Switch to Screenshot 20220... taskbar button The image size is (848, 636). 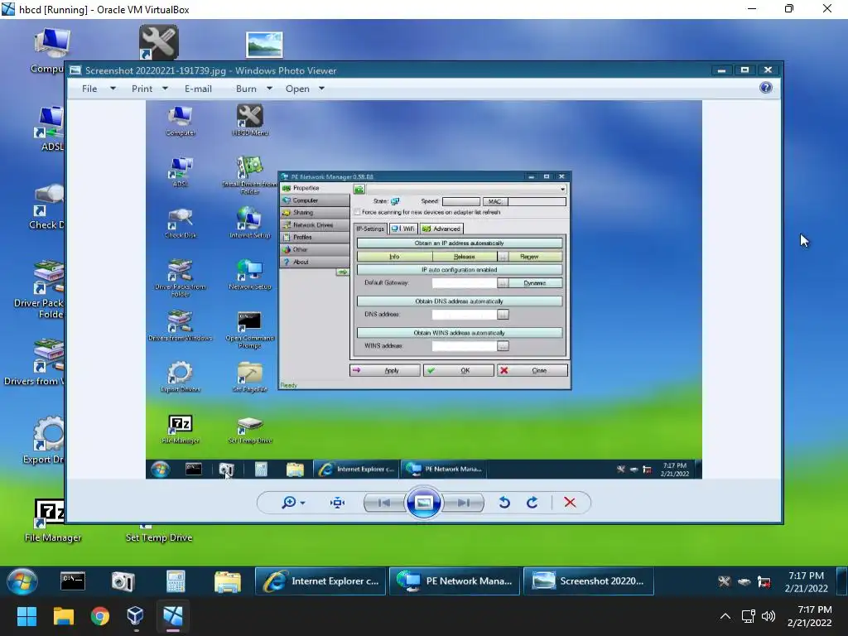coord(589,581)
